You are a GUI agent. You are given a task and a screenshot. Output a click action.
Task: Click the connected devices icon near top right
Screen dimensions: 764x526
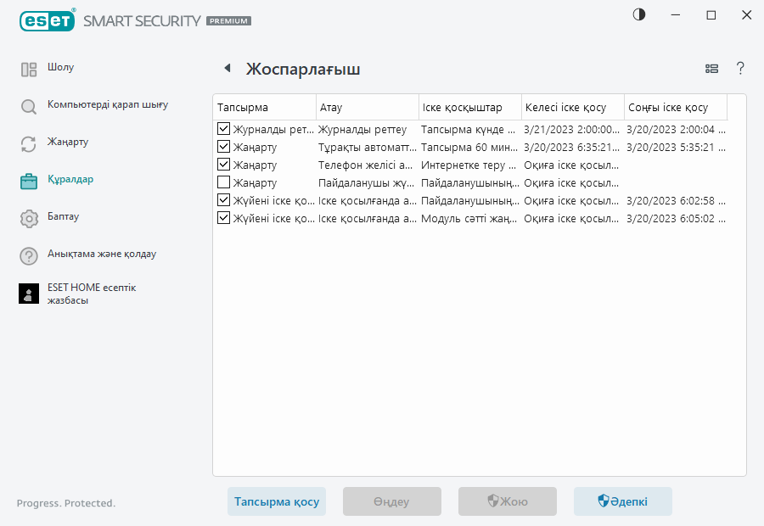click(711, 69)
